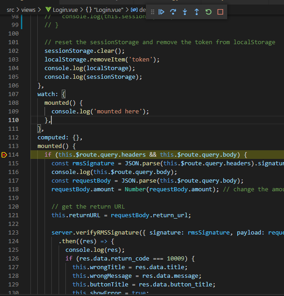Screen dimensions: 284x296
Task: Open the last truncated breadcrumb symbol
Action: [139, 10]
